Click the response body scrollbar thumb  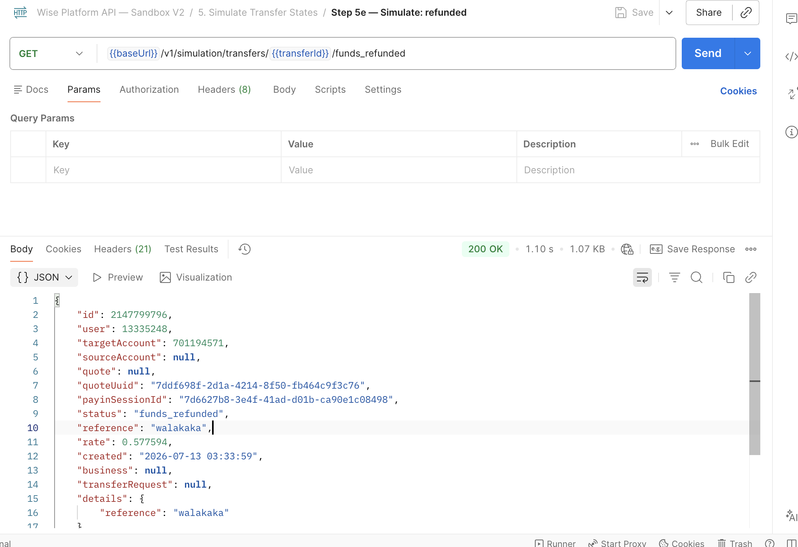click(x=754, y=374)
